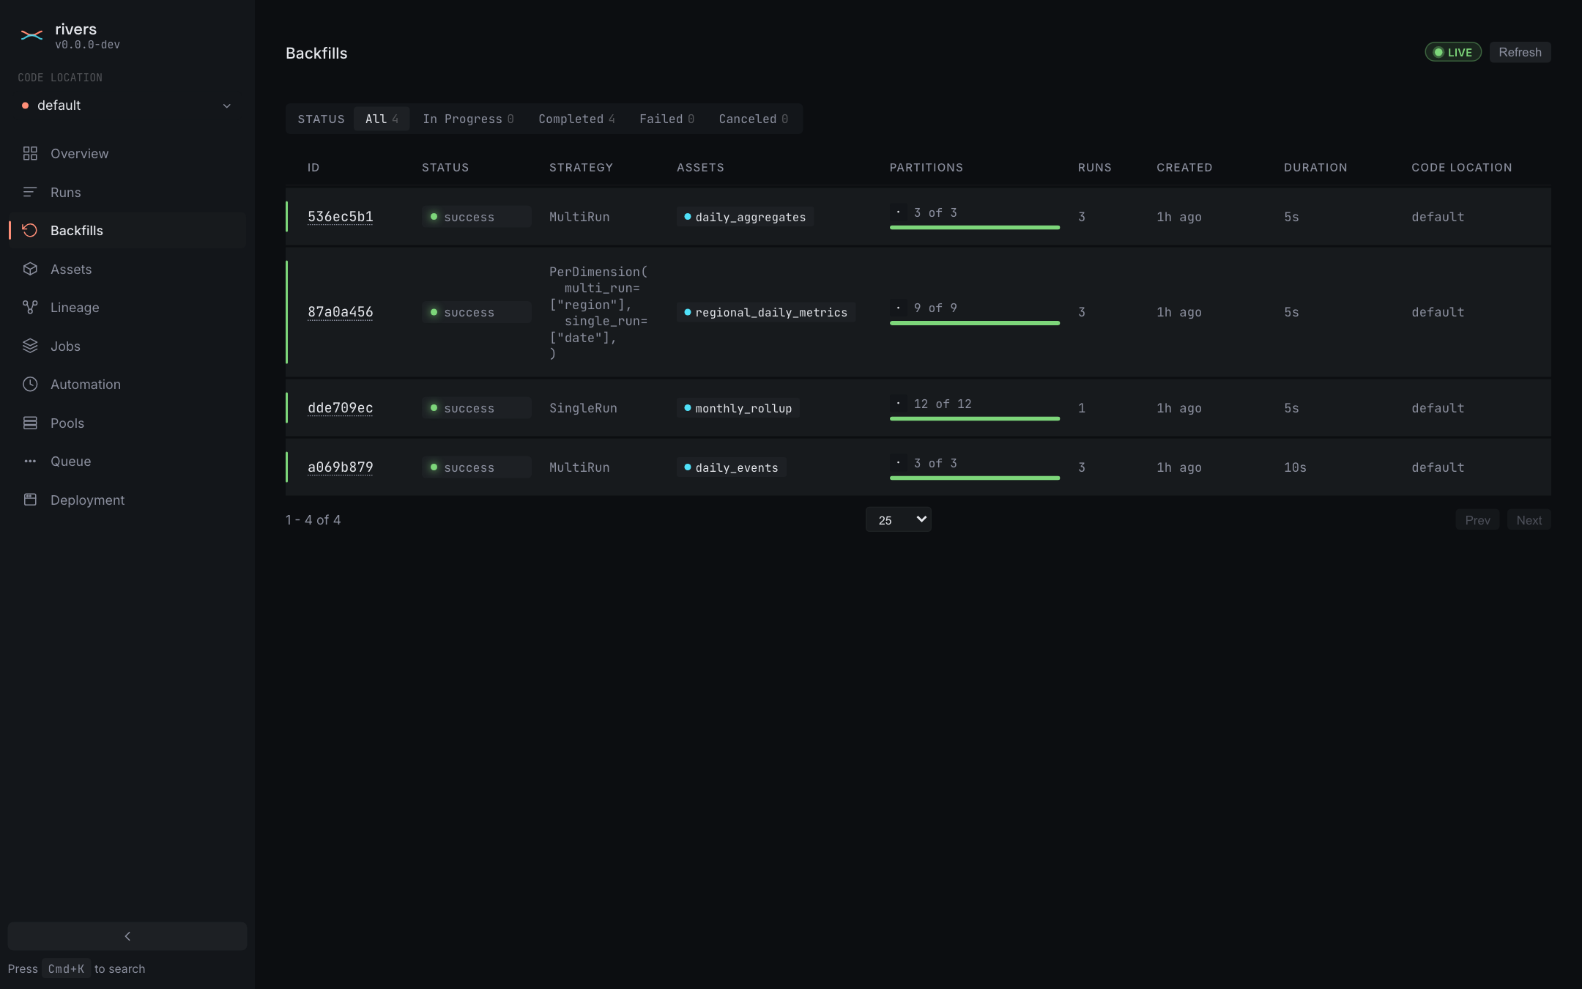Filter backfills by Completed

click(576, 119)
